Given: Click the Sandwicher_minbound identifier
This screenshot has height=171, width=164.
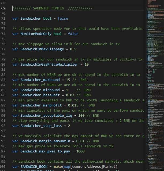Looking at the screenshot, I should click(x=40, y=90).
